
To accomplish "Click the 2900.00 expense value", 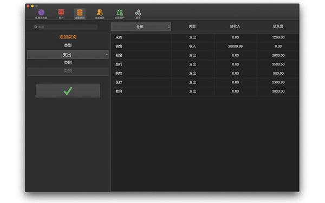I will coord(278,55).
